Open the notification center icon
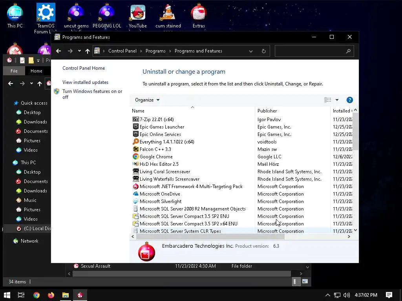 tap(389, 295)
